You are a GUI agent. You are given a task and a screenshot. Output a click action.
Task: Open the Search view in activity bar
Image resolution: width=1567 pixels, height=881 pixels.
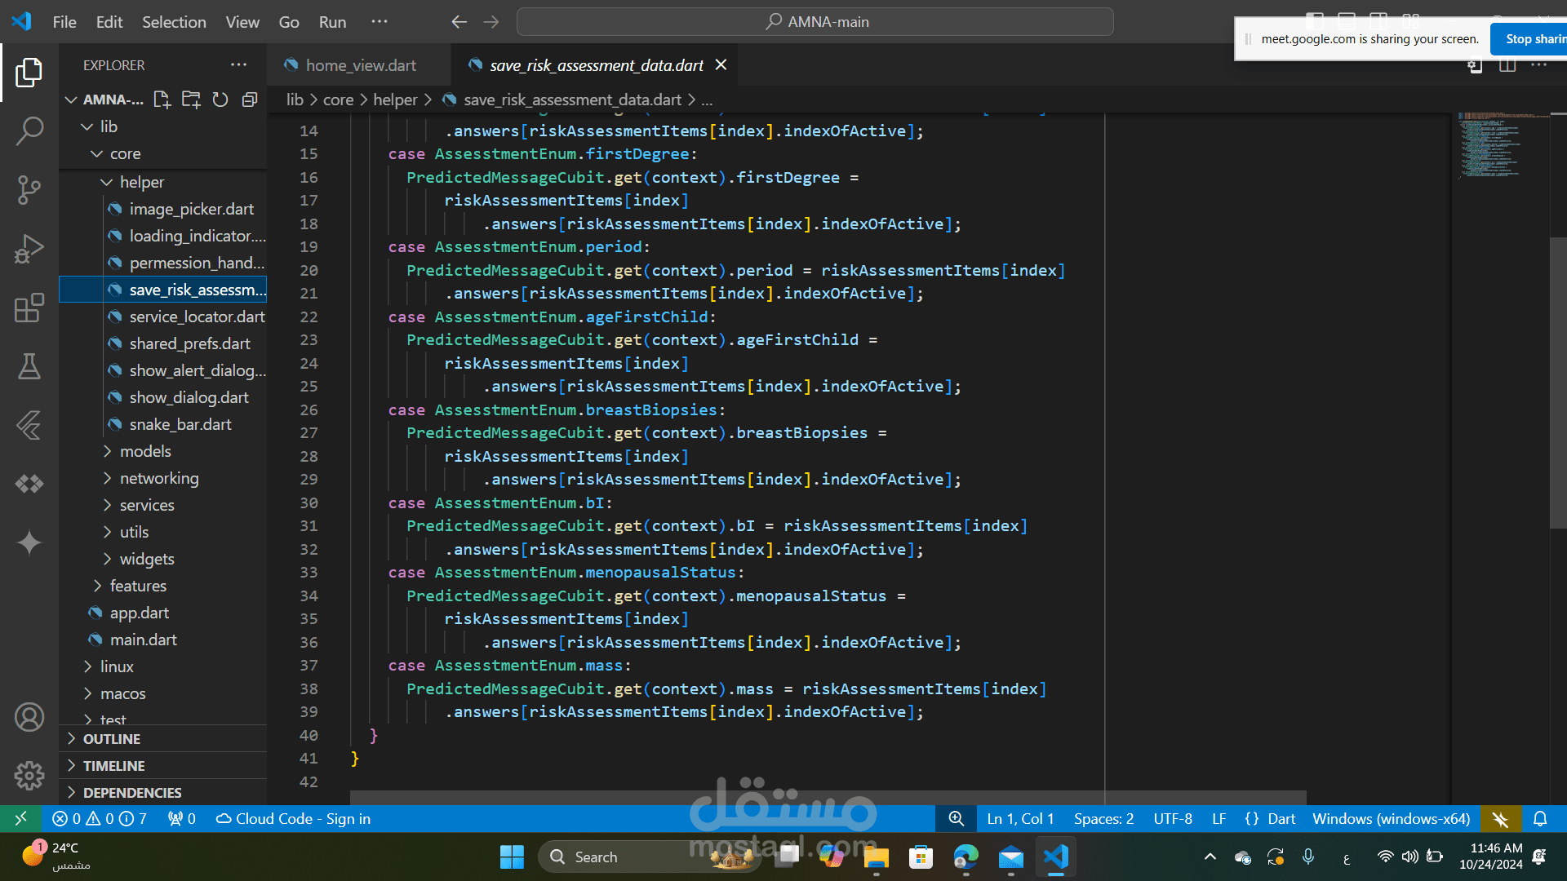[29, 131]
